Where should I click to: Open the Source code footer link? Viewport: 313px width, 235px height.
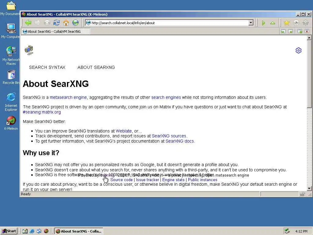click(x=121, y=180)
